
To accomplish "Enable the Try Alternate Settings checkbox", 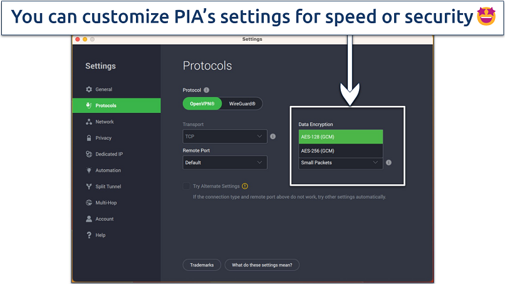I will [x=186, y=186].
